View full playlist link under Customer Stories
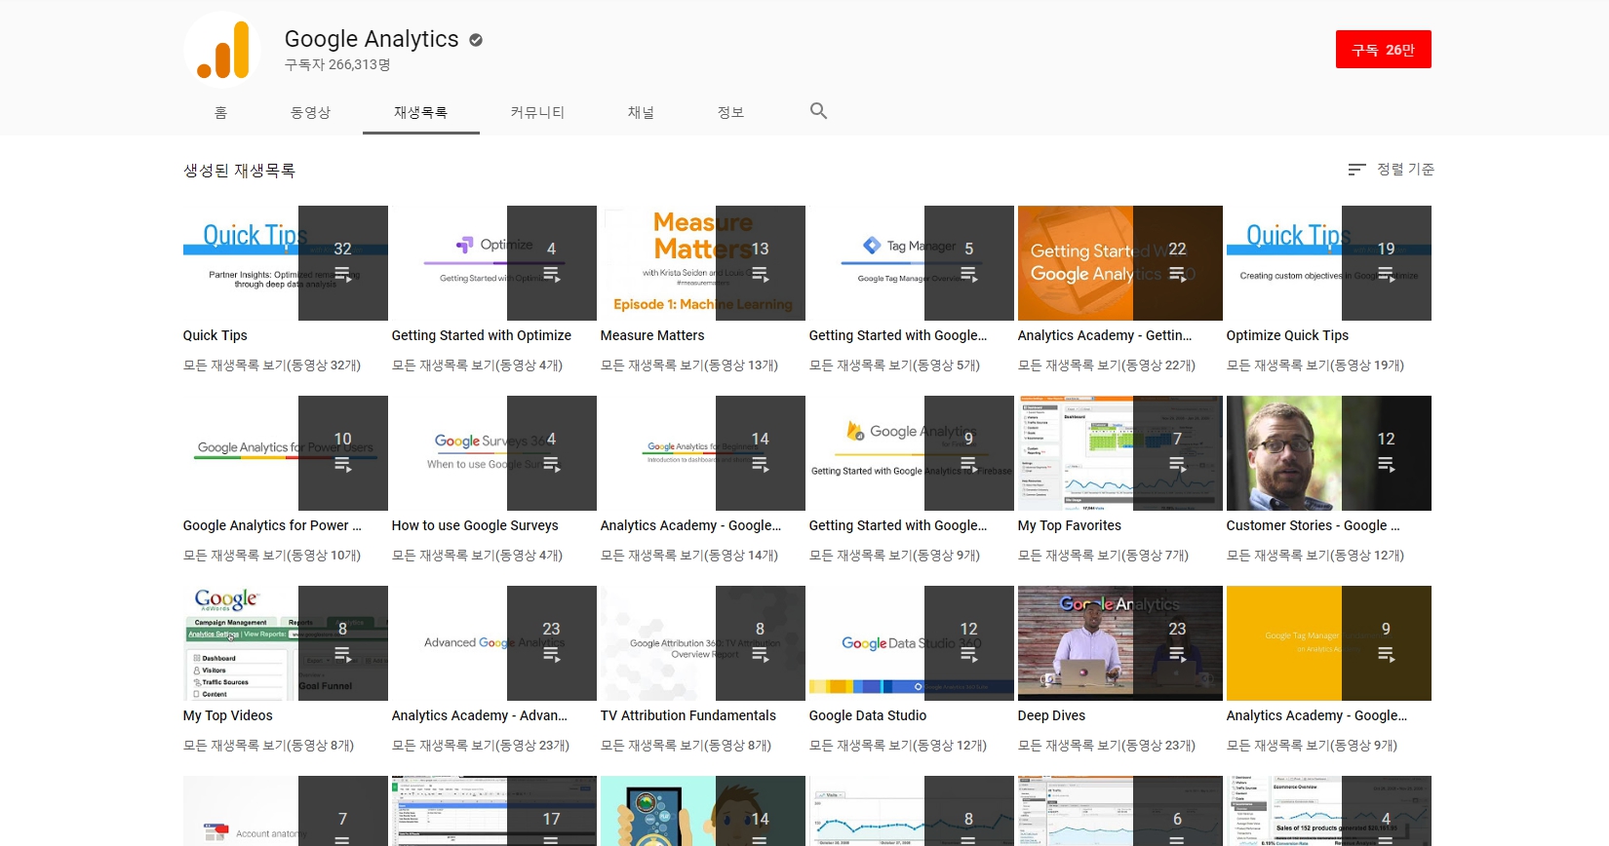This screenshot has width=1609, height=846. coord(1315,556)
